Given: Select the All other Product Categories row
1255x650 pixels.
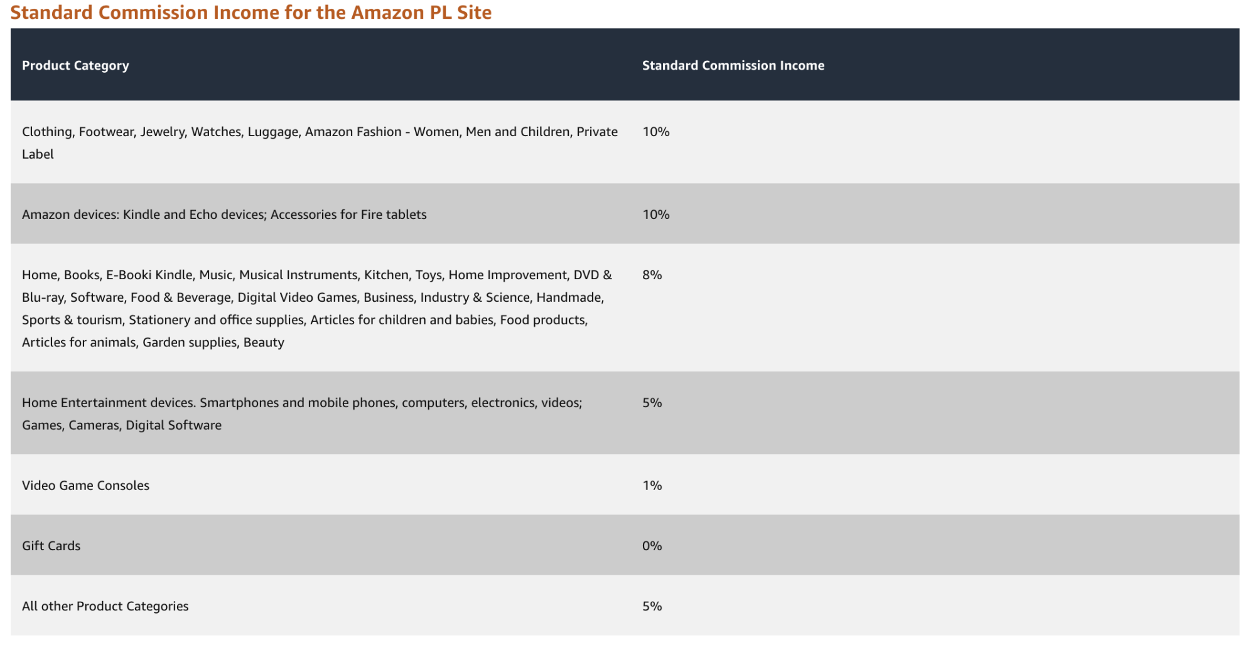Looking at the screenshot, I should click(x=105, y=606).
